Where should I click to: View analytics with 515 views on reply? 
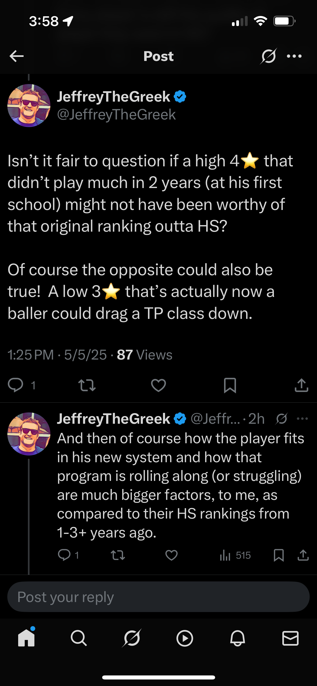235,555
